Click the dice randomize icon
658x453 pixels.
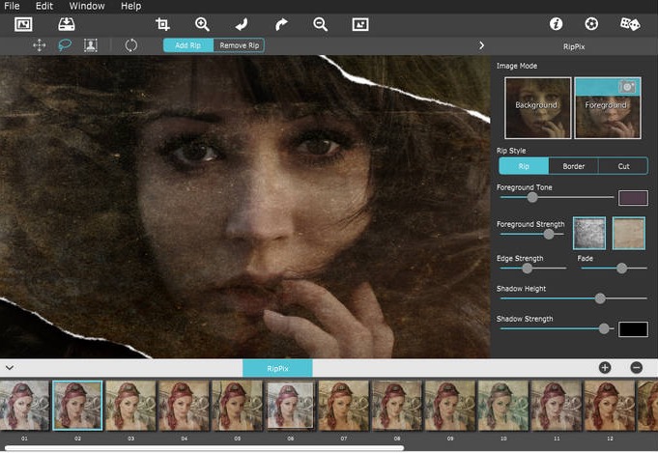point(628,24)
